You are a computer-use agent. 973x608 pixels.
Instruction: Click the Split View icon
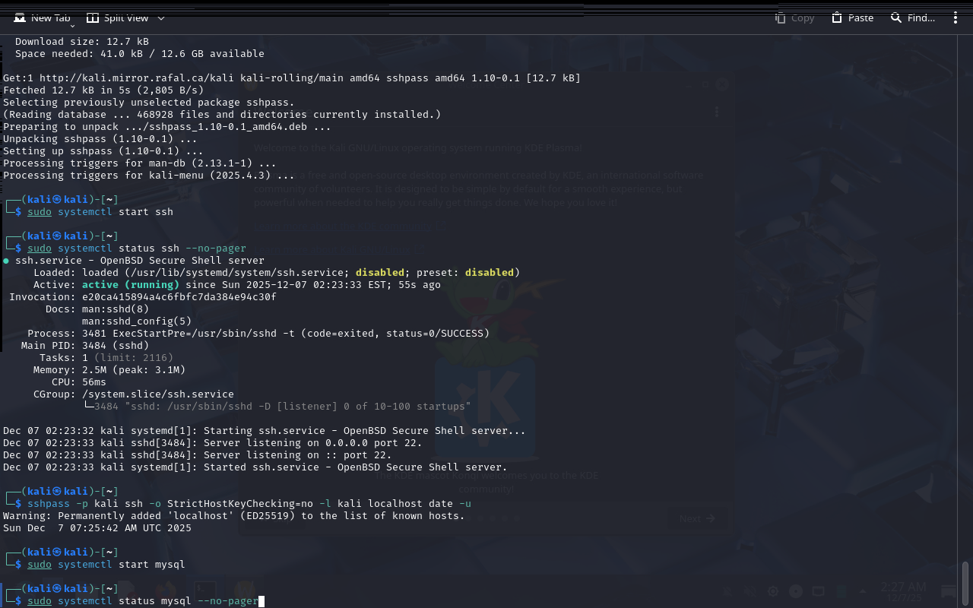pos(93,17)
